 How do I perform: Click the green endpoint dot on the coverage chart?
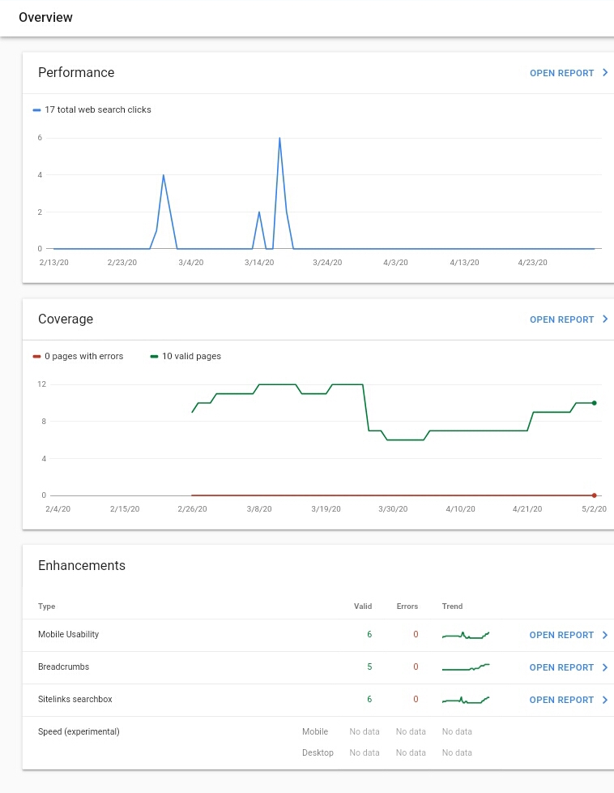595,403
